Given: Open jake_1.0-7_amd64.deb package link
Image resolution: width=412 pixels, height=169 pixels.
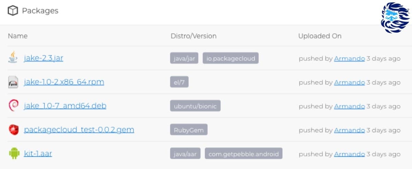Looking at the screenshot, I should 65,106.
